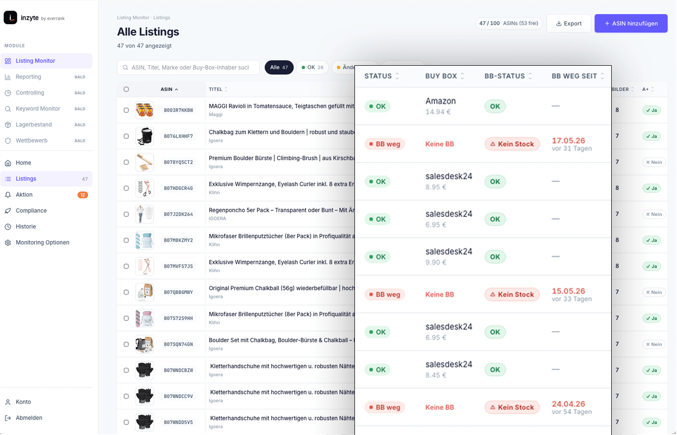Screen dimensions: 677x435
Task: Open Regenponcho 5er Pack listing title
Action: tap(281, 210)
